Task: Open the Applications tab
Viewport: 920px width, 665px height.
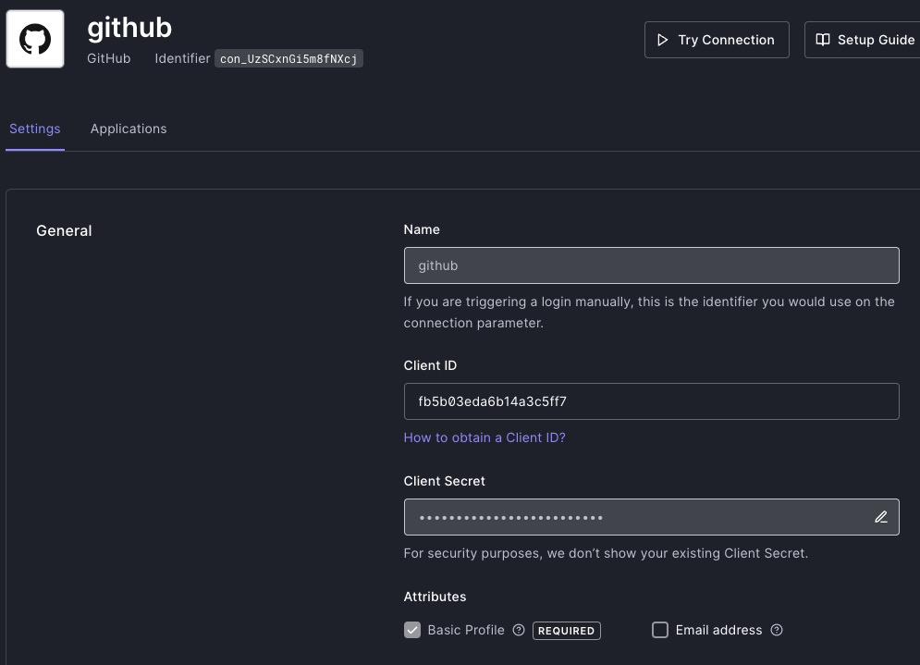Action: (129, 129)
